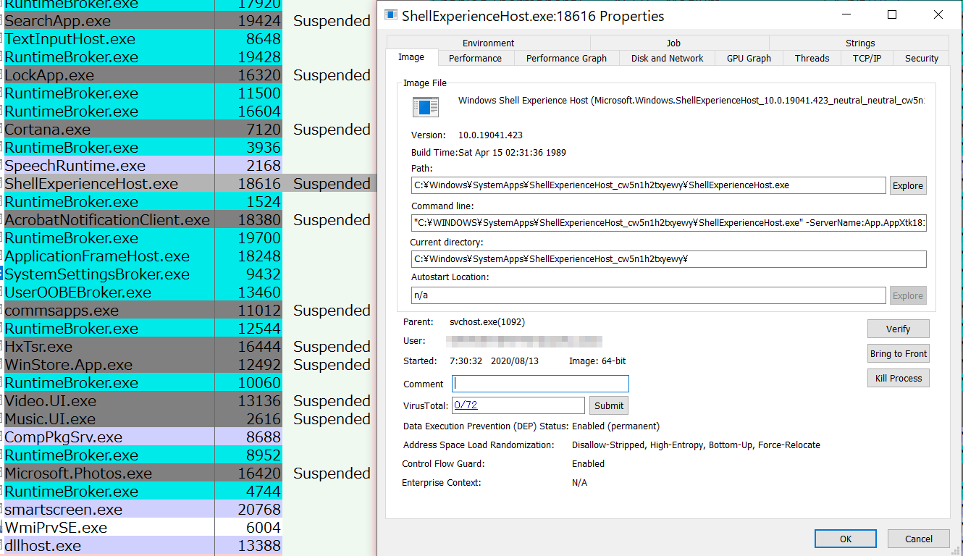Open the Threads tab
Screen dimensions: 963x556
pyautogui.click(x=812, y=59)
